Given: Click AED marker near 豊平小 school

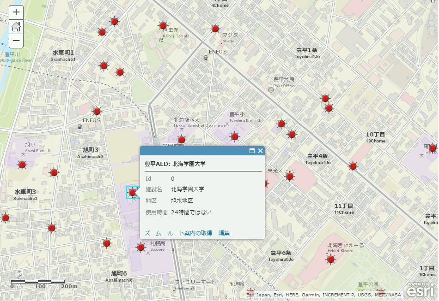Looking at the screenshot, I should [235, 136].
